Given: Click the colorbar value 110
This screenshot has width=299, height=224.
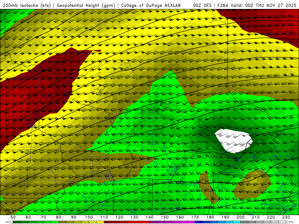Looking at the screenshot, I should (x=104, y=217).
